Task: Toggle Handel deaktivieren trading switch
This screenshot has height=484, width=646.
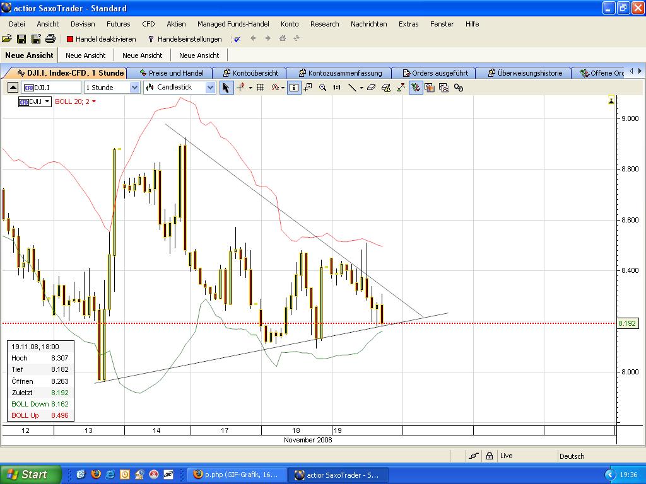Action: pos(101,39)
